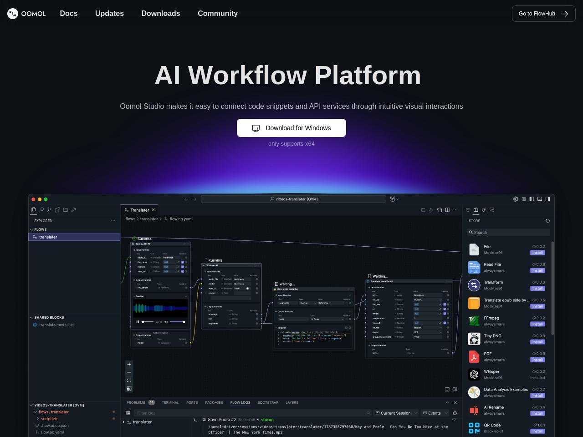Image resolution: width=583 pixels, height=437 pixels.
Task: Select the Store gift box icon tab
Action: tap(476, 210)
